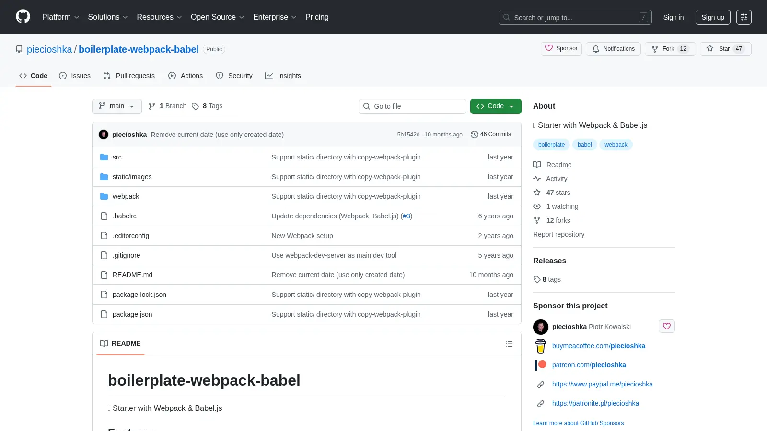Click the Pricing link in header

[x=317, y=17]
